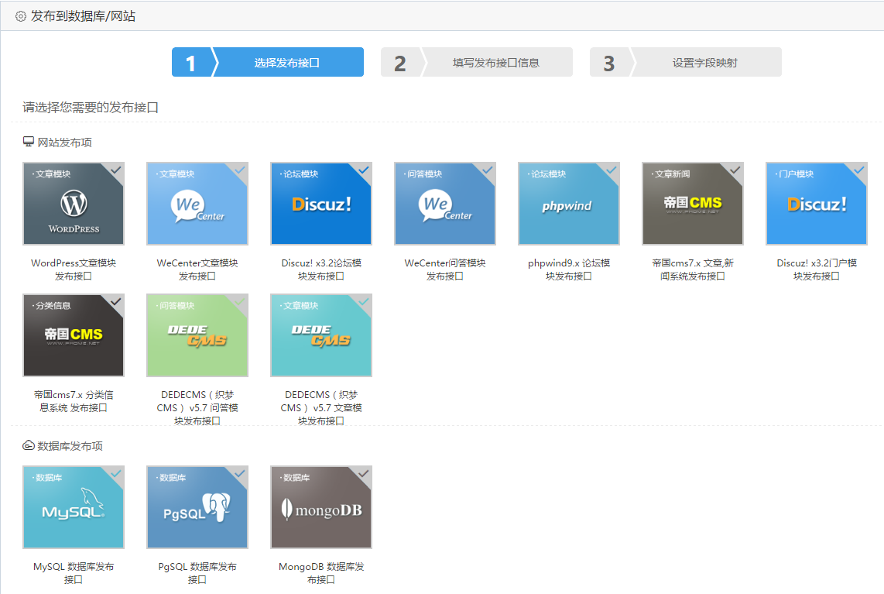884x594 pixels.
Task: Tick the checkmark corner on 帝国CMS 文章新闻 tile
Action: [x=735, y=170]
